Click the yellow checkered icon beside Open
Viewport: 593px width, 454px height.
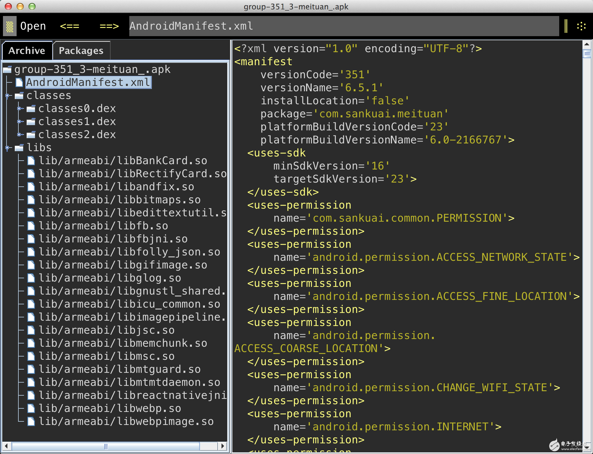pos(10,26)
